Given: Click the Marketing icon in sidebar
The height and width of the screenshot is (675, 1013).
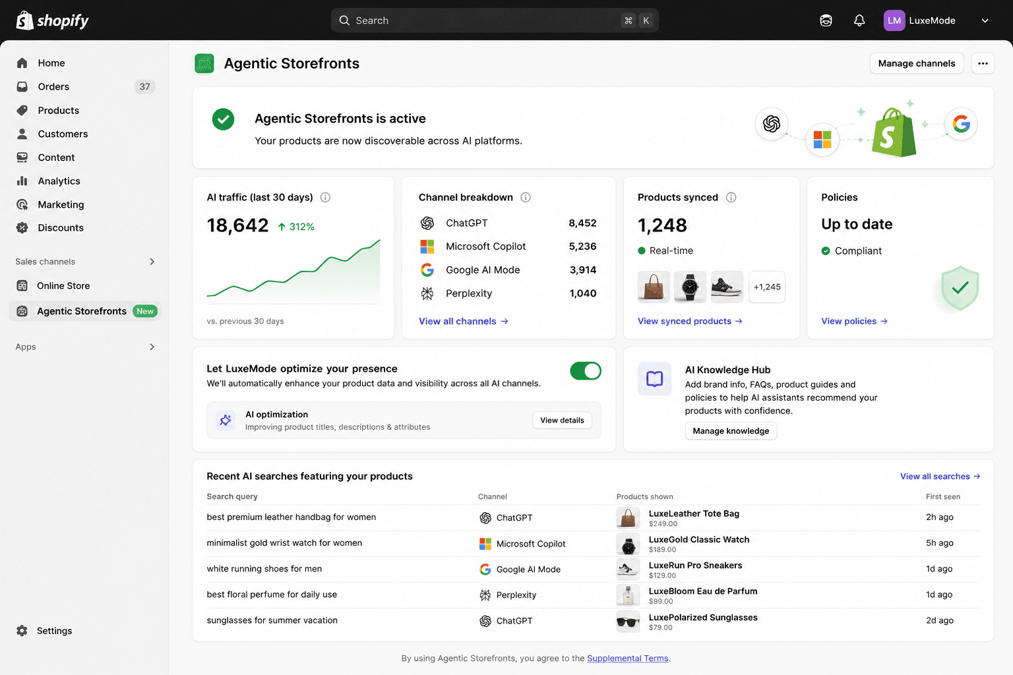Looking at the screenshot, I should pyautogui.click(x=22, y=204).
